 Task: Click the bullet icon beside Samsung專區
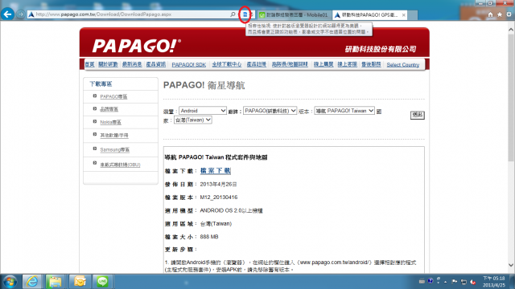point(95,149)
